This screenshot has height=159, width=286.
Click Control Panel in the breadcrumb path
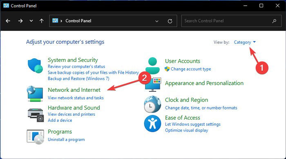pyautogui.click(x=78, y=21)
